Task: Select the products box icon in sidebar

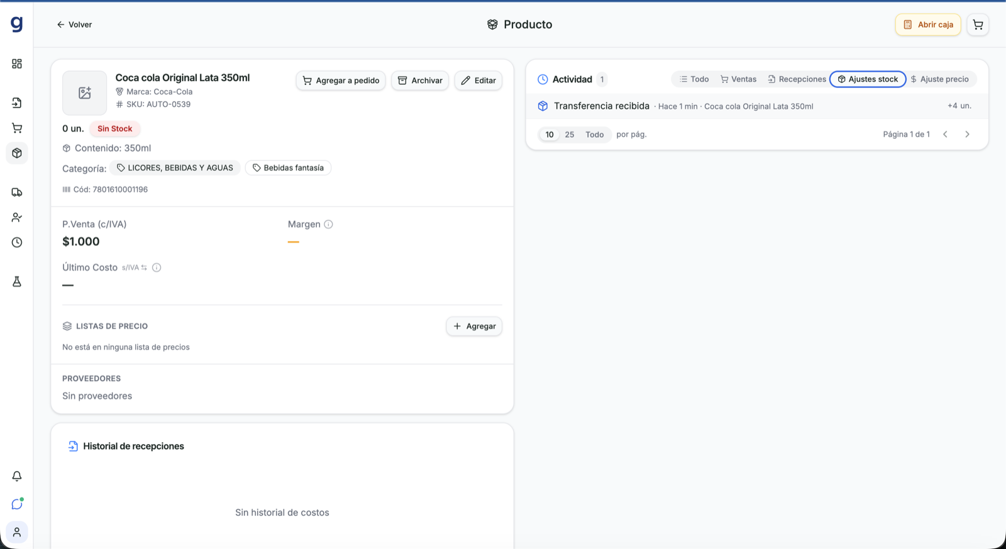Action: (x=17, y=153)
